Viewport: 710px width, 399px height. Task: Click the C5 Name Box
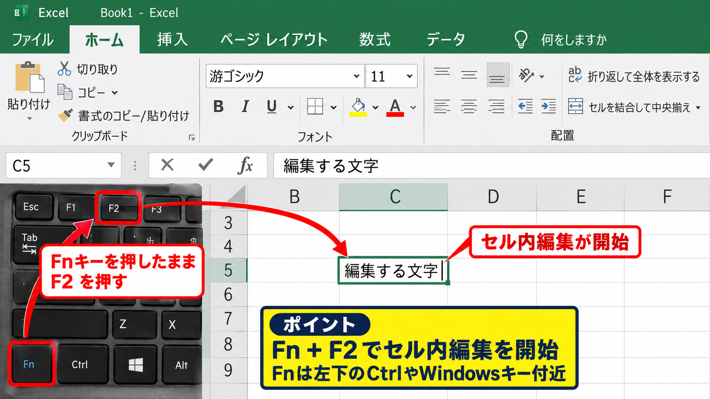pyautogui.click(x=64, y=165)
